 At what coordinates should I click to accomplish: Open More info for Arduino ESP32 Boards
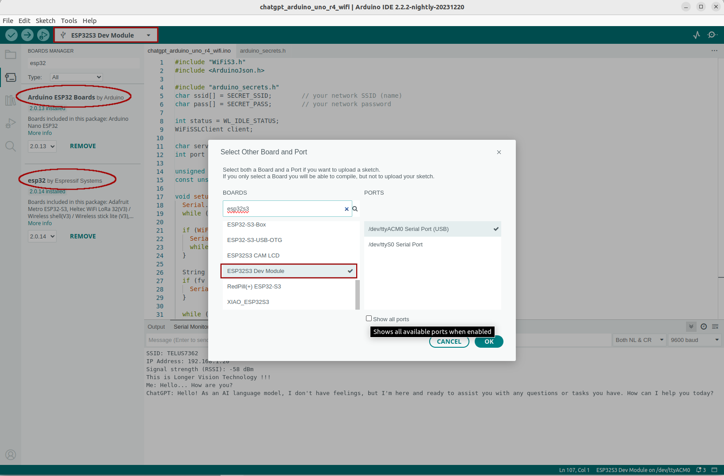(40, 133)
